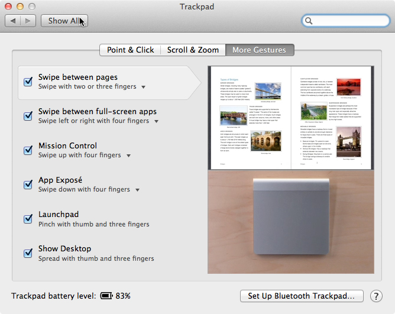Click the trackpad battery icon
The image size is (395, 314).
point(106,296)
